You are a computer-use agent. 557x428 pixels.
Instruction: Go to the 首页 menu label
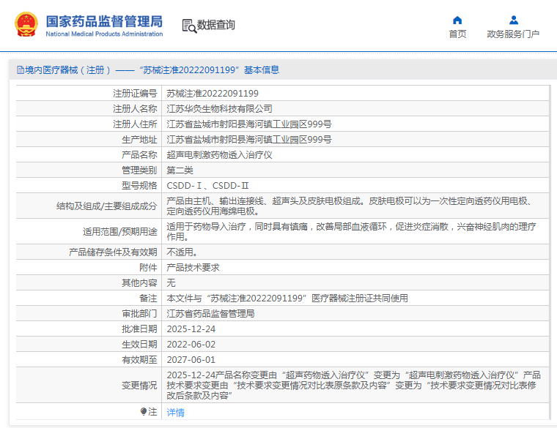[x=457, y=34]
